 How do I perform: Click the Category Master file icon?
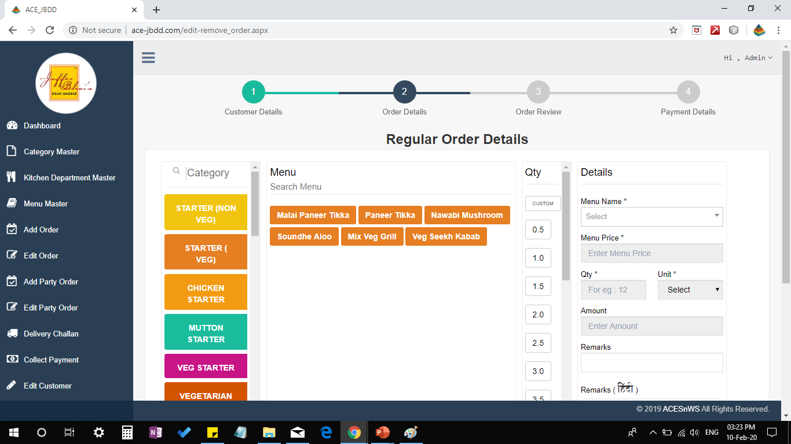[x=11, y=151]
